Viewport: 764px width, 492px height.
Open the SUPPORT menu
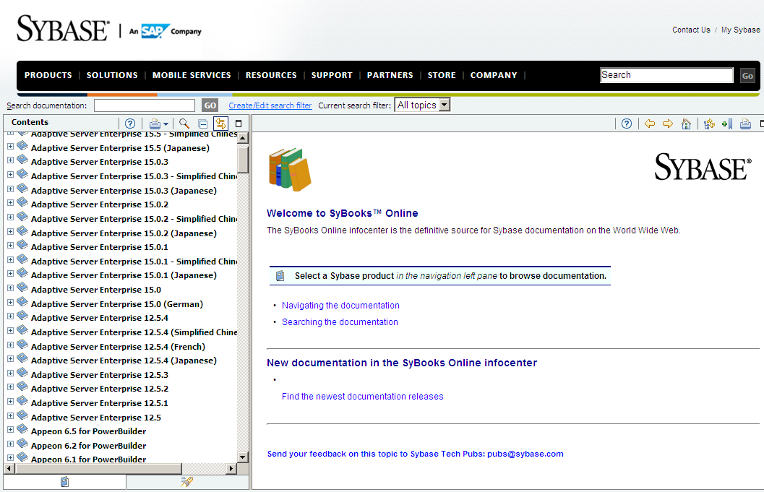(332, 75)
